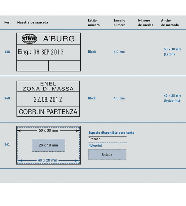Select position number 141

(x=7, y=144)
